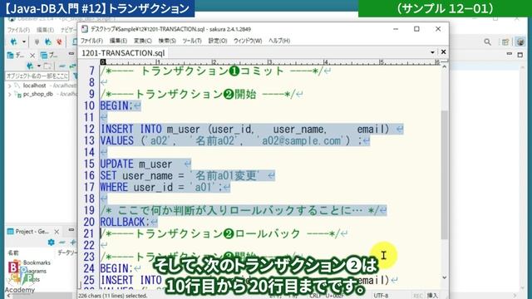The image size is (532, 299).
Task: Click the UTF-8 encoding in the status bar
Action: pos(381,296)
